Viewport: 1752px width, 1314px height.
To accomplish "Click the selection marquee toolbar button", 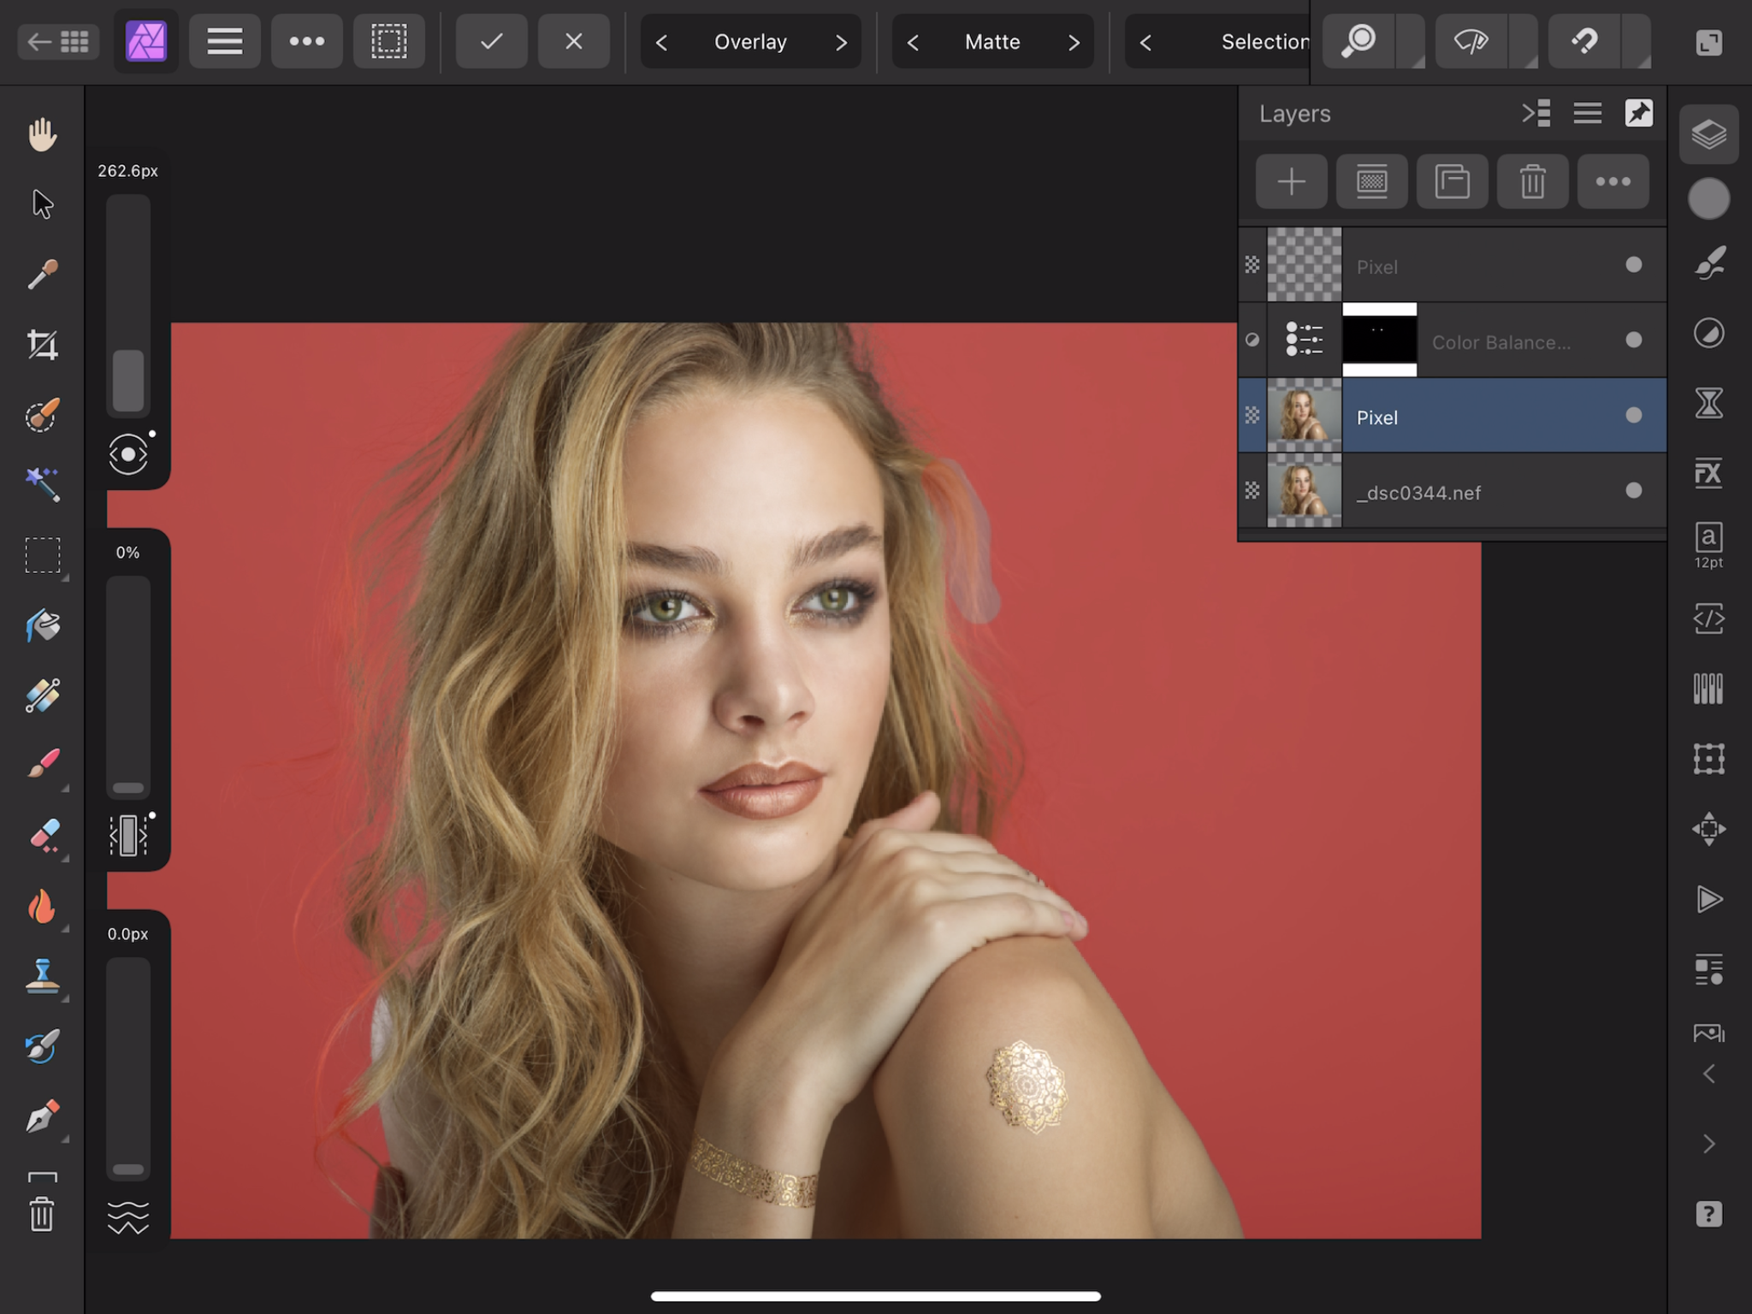I will click(388, 41).
